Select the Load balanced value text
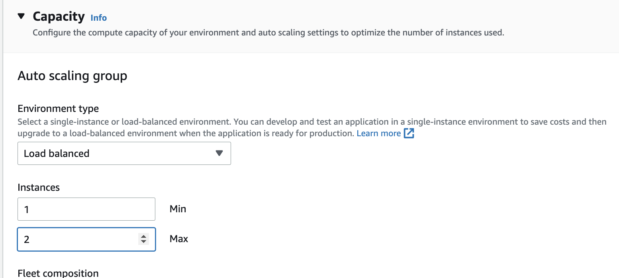Screen dimensions: 619x278 [57, 154]
